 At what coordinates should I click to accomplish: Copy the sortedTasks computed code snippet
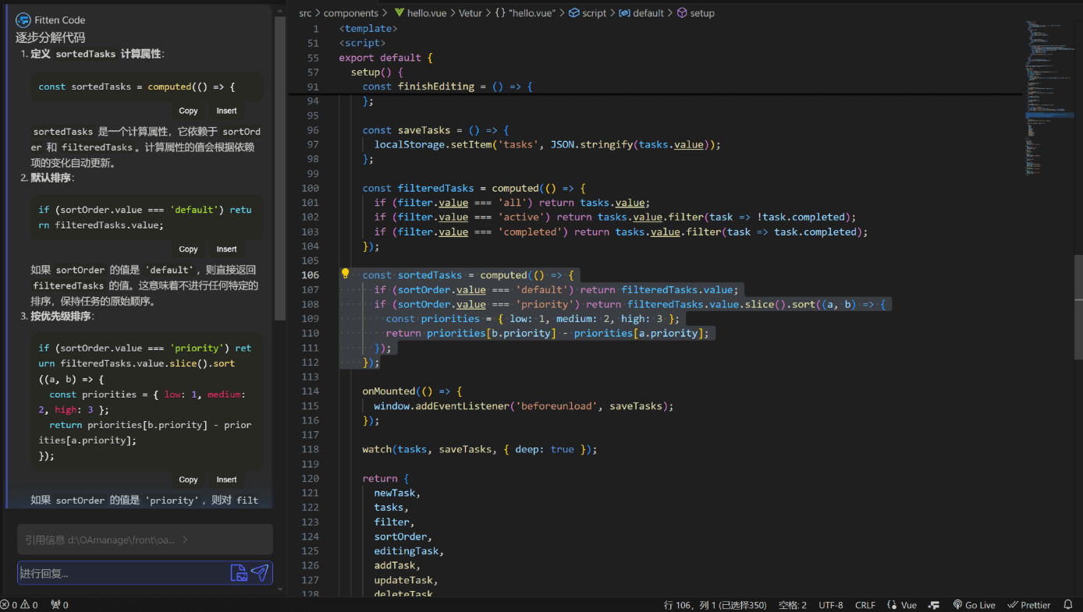188,111
